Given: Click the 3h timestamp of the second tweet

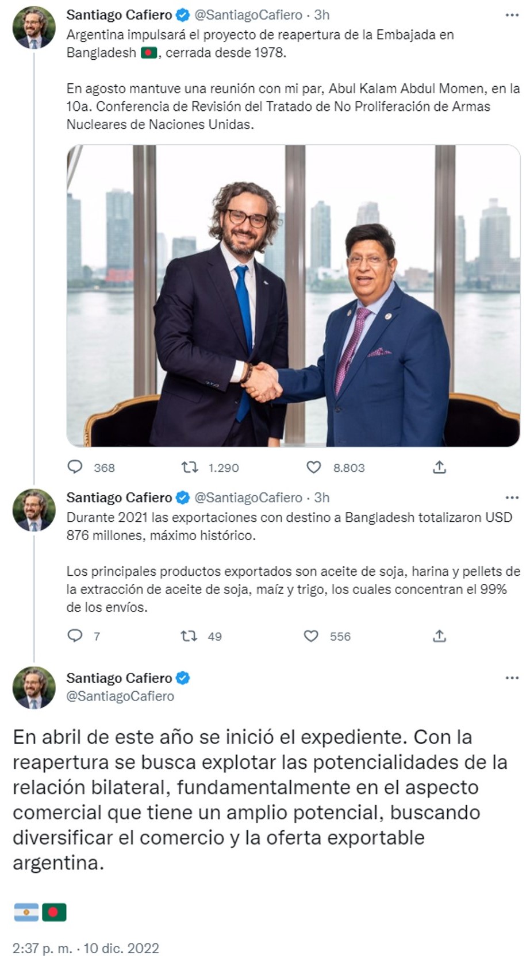Looking at the screenshot, I should click(321, 498).
